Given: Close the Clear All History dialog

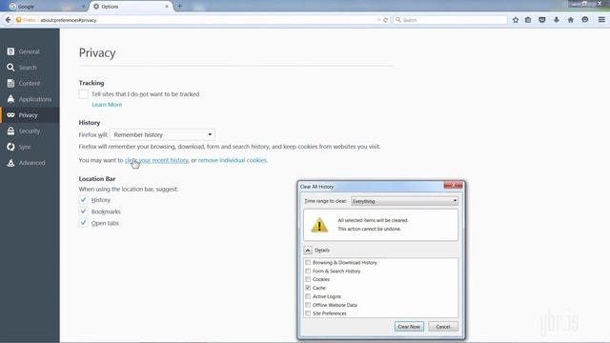Looking at the screenshot, I should click(454, 186).
